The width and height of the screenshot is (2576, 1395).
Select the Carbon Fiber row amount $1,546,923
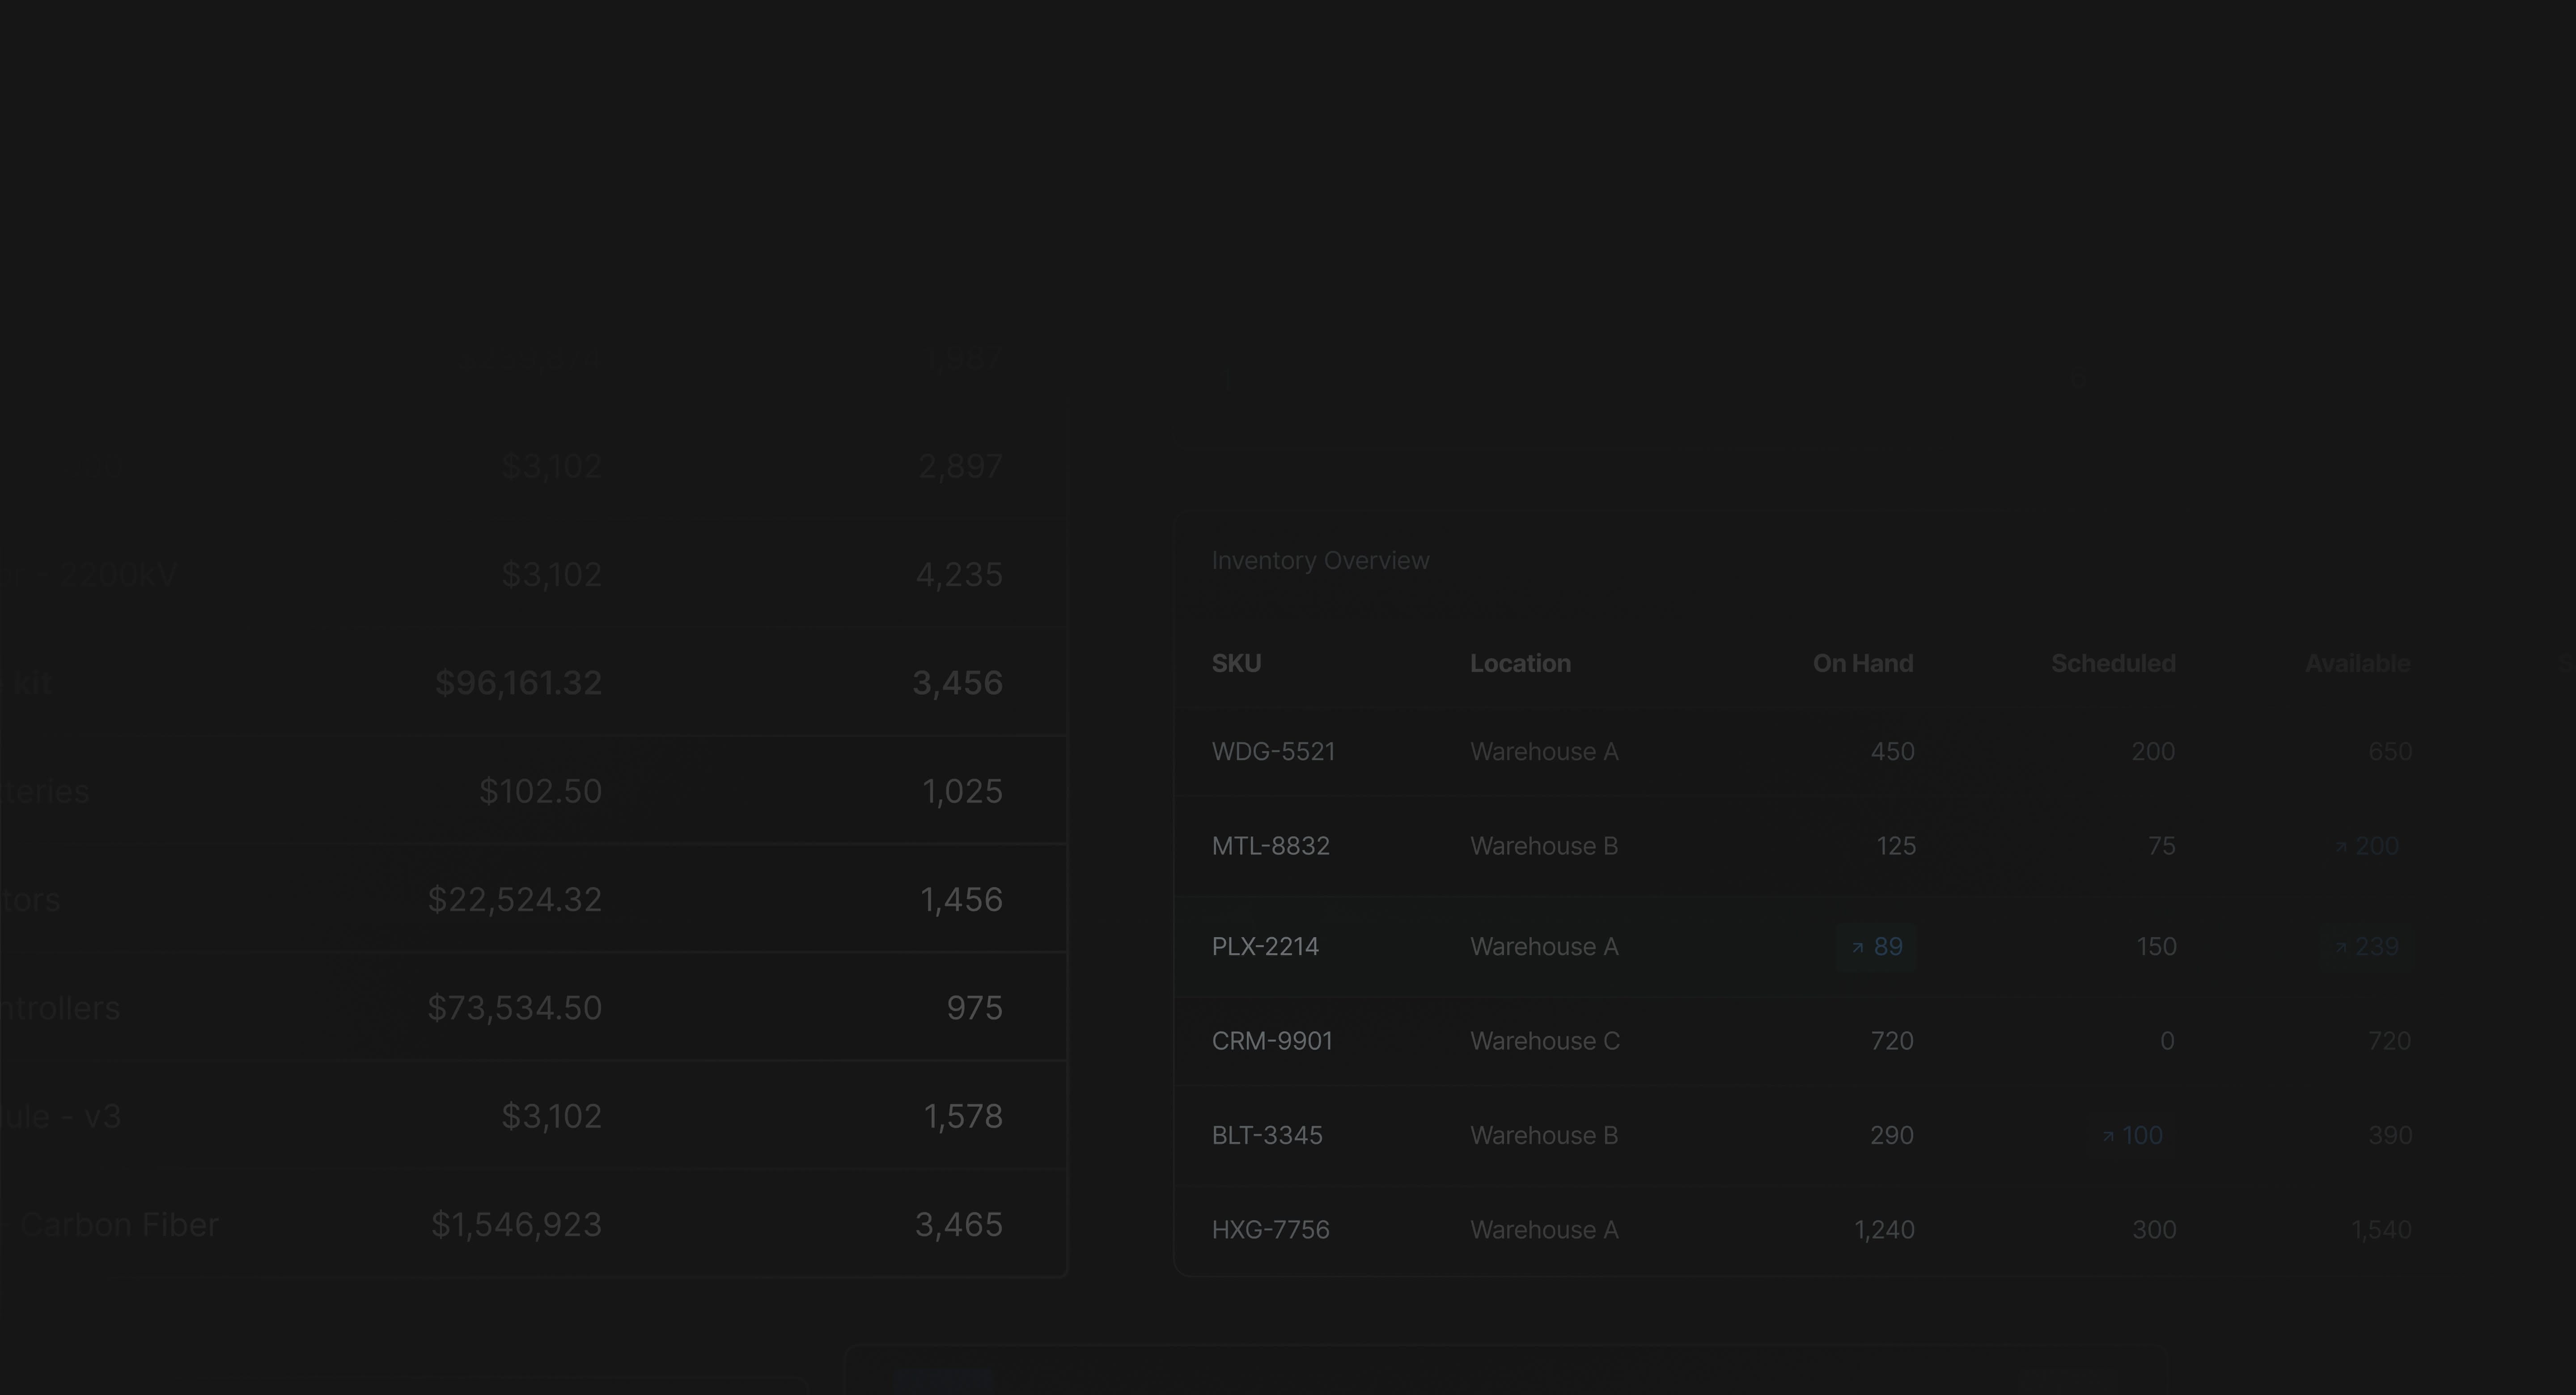pyautogui.click(x=516, y=1225)
